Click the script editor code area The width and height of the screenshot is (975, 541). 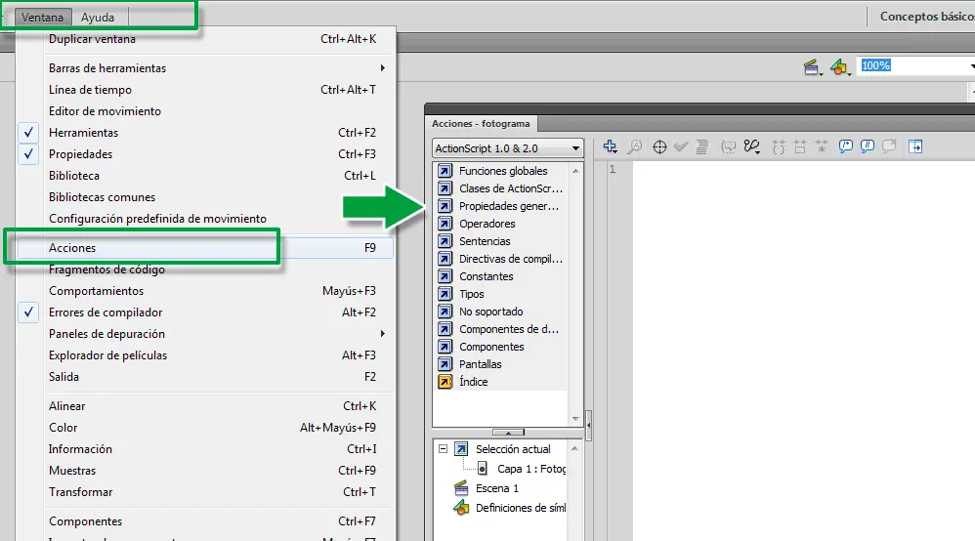pyautogui.click(x=803, y=352)
